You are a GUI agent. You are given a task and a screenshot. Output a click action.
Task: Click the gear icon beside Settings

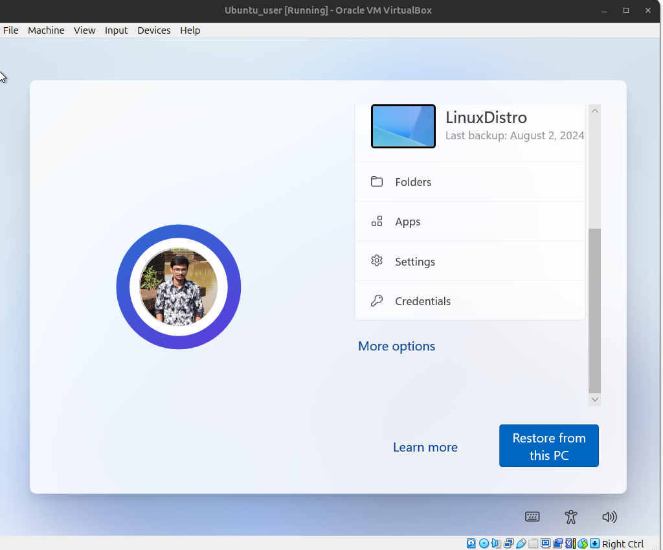(x=377, y=260)
